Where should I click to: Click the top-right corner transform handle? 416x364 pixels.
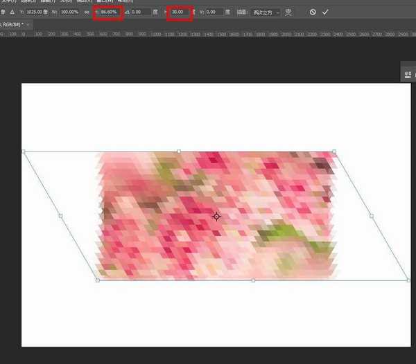[334, 152]
